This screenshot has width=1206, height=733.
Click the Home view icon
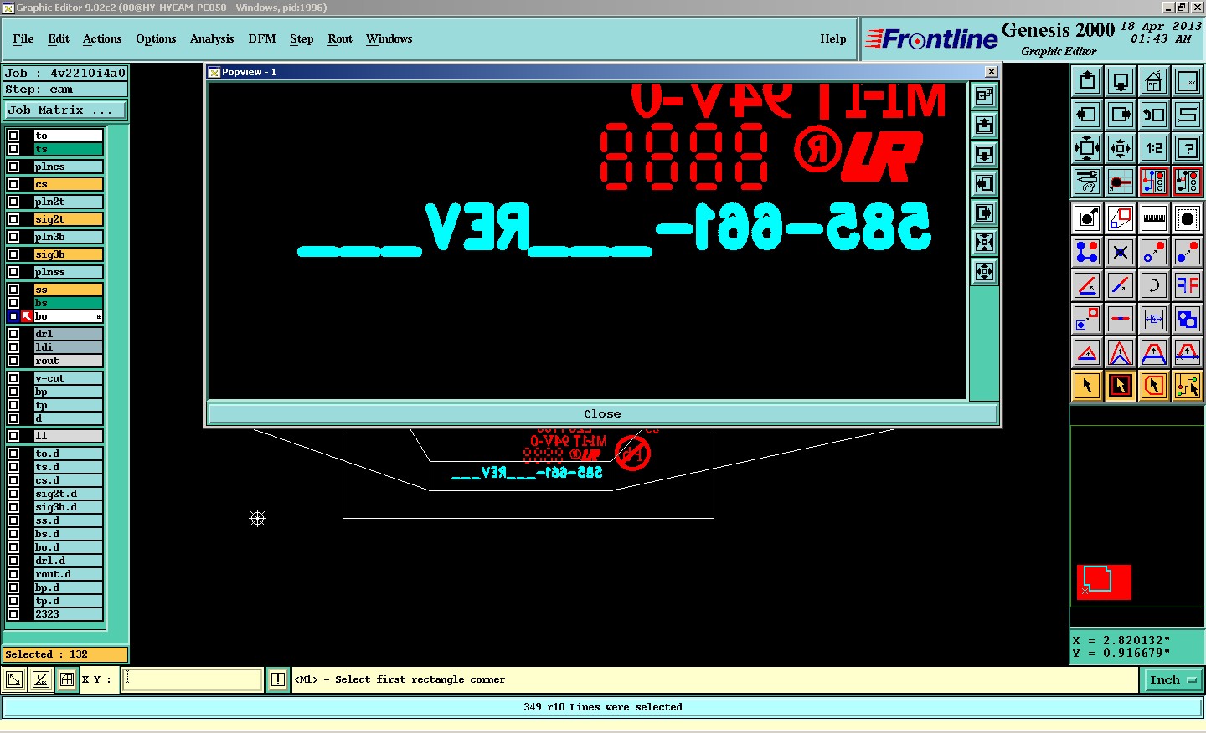coord(1154,81)
